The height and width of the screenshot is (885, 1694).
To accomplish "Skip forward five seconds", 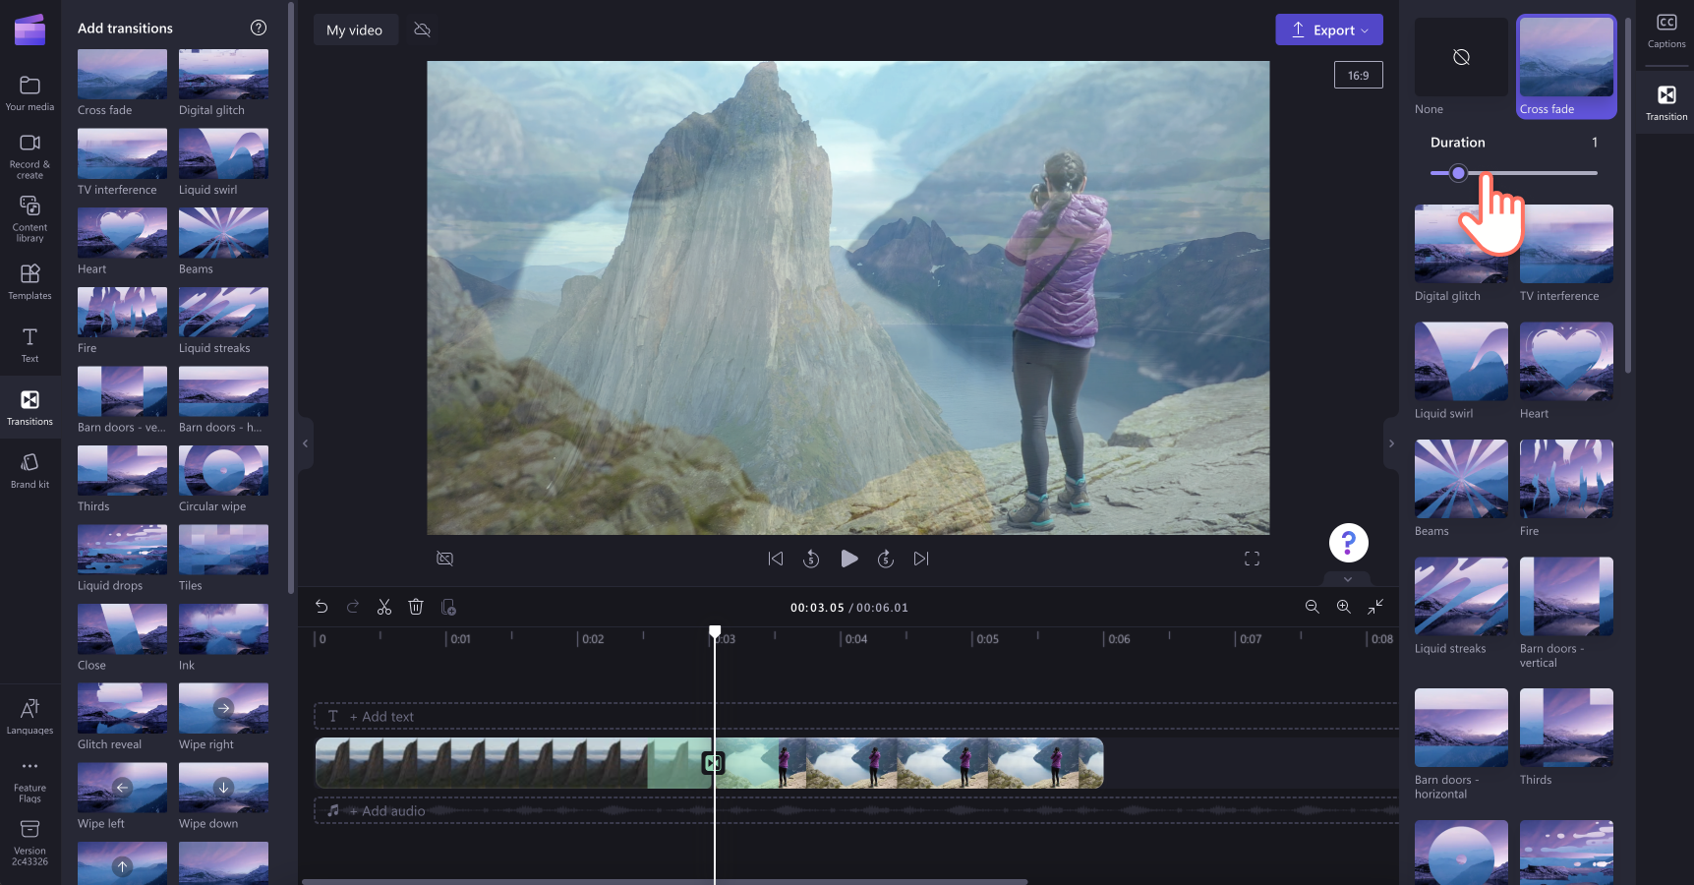I will [x=886, y=559].
